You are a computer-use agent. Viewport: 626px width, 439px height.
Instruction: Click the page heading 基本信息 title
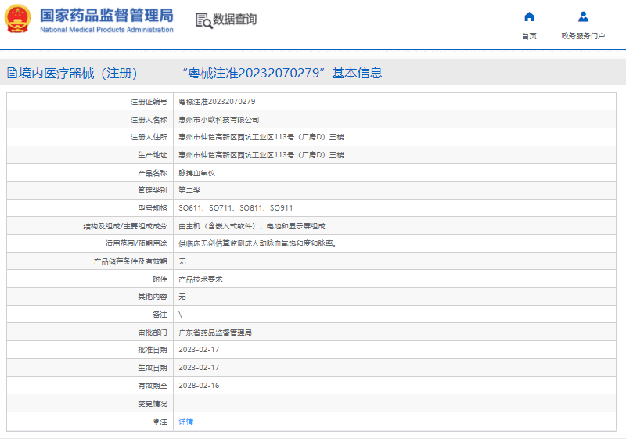pos(357,73)
